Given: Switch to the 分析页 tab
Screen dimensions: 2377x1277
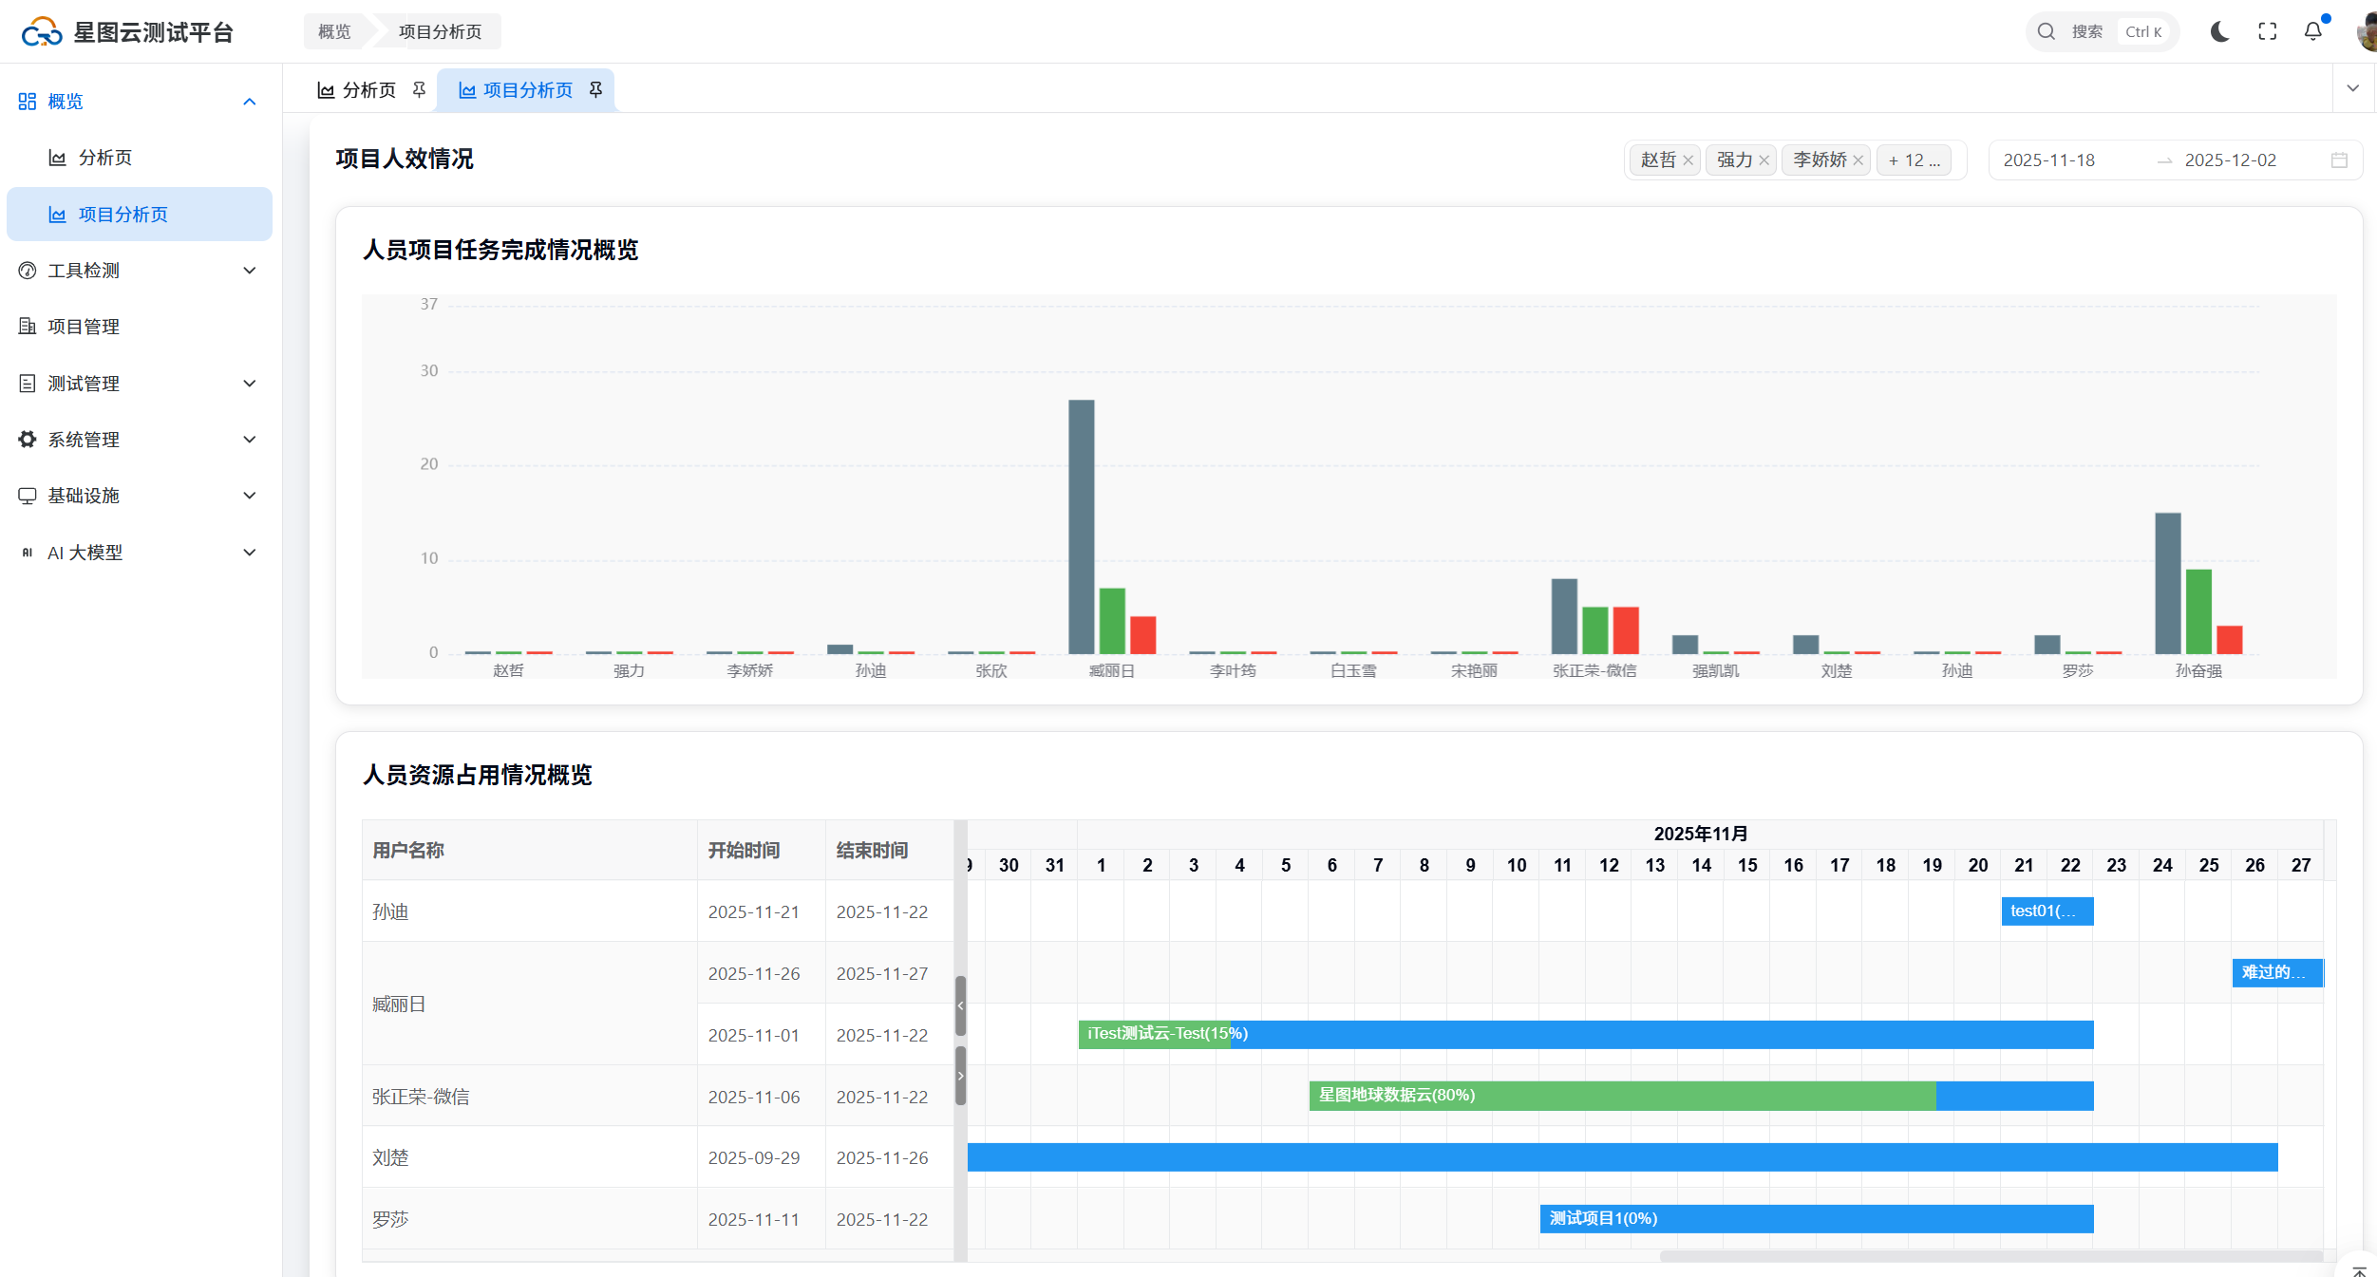Looking at the screenshot, I should 368,90.
